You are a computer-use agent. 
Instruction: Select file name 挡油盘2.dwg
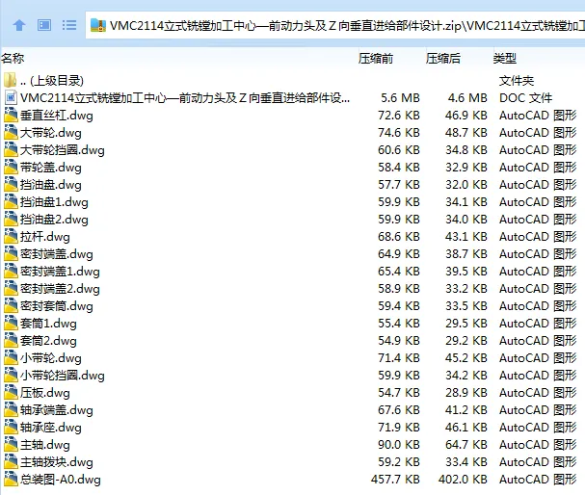click(x=54, y=220)
